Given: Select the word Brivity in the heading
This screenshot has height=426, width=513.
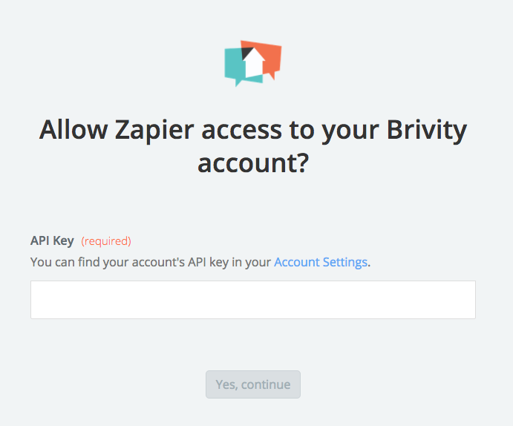Looking at the screenshot, I should tap(427, 131).
